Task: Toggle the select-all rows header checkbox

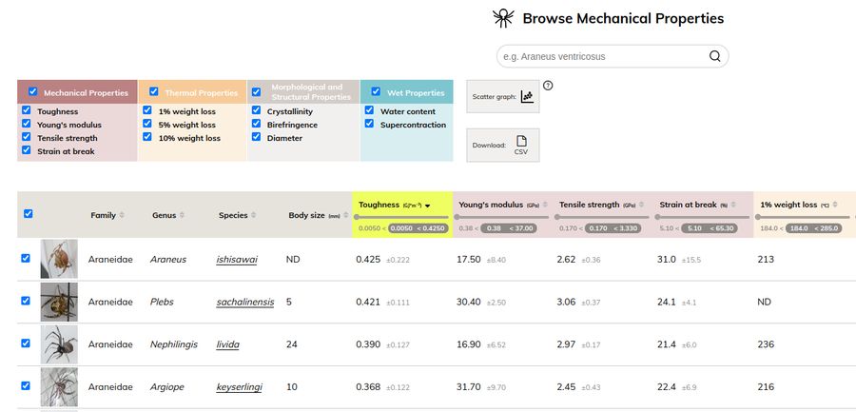Action: [28, 214]
